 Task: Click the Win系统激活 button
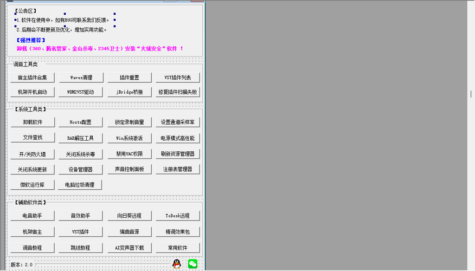[129, 138]
